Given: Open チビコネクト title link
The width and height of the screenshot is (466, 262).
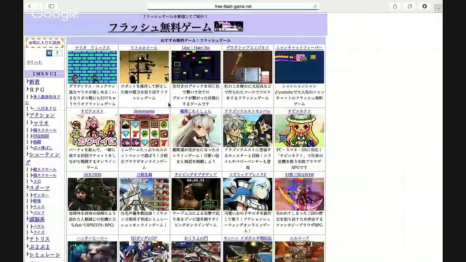Looking at the screenshot, I should point(299,111).
